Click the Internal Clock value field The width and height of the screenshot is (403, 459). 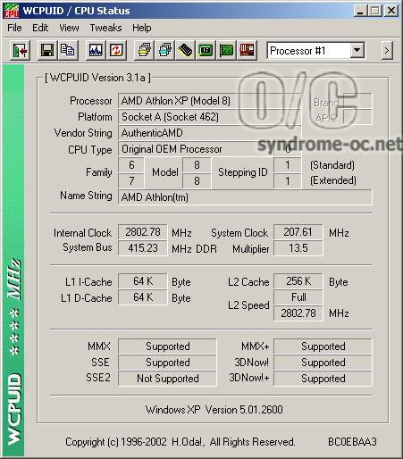pos(143,232)
